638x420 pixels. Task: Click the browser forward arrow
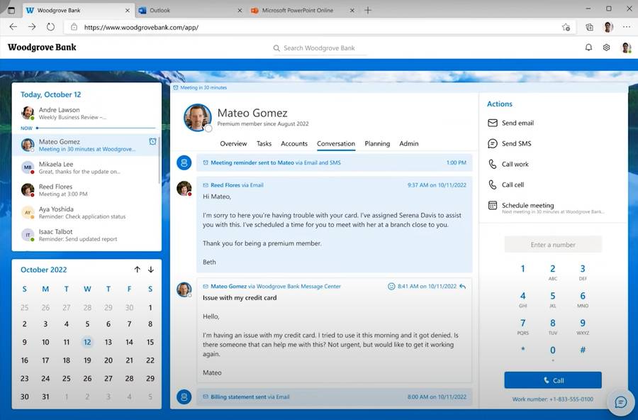tap(32, 27)
